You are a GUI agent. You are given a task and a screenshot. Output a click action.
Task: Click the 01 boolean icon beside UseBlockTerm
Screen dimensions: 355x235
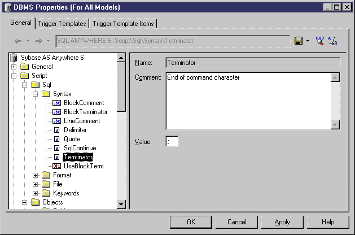tap(56, 166)
